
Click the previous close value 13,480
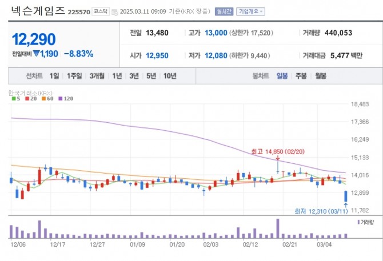click(157, 33)
